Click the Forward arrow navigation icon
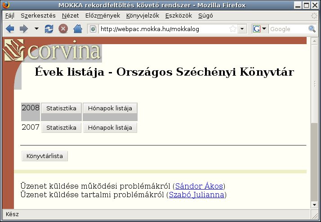 (x=23, y=29)
